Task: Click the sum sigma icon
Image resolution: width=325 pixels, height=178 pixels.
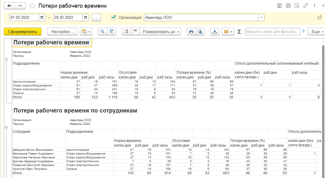Action: pos(239,32)
